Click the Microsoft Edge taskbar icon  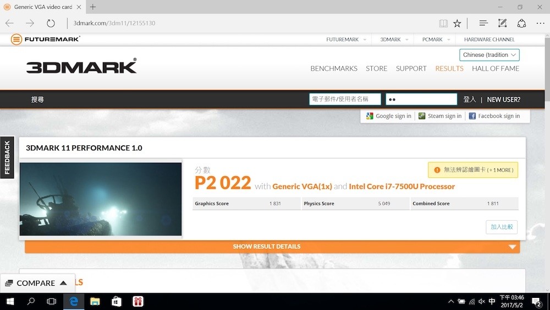pyautogui.click(x=74, y=302)
